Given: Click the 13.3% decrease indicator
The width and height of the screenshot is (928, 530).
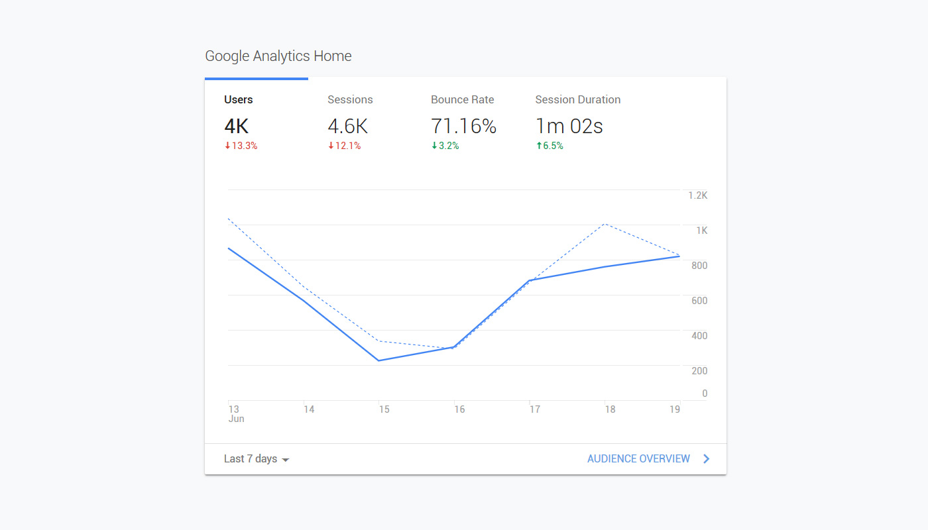Looking at the screenshot, I should click(x=241, y=146).
